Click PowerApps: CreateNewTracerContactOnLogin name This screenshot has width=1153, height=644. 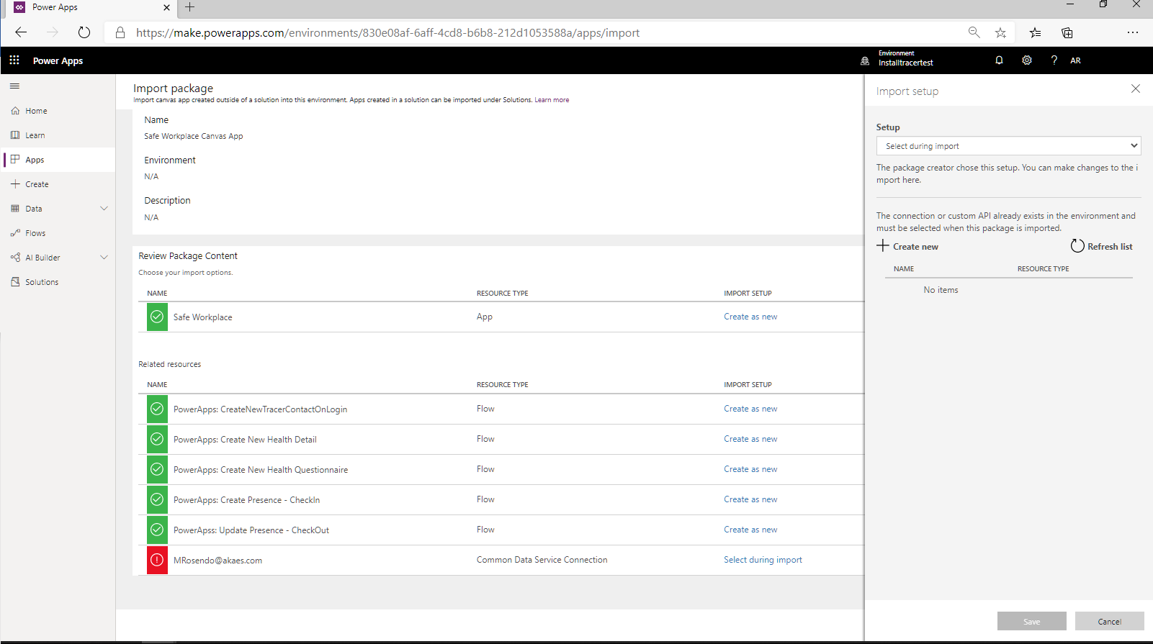tap(260, 409)
